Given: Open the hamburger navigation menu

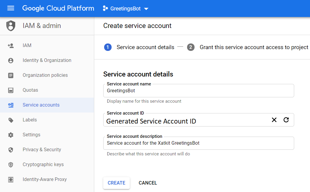Looking at the screenshot, I should coord(11,8).
